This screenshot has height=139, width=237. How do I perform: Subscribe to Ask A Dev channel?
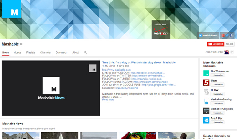pyautogui.click(x=217, y=122)
